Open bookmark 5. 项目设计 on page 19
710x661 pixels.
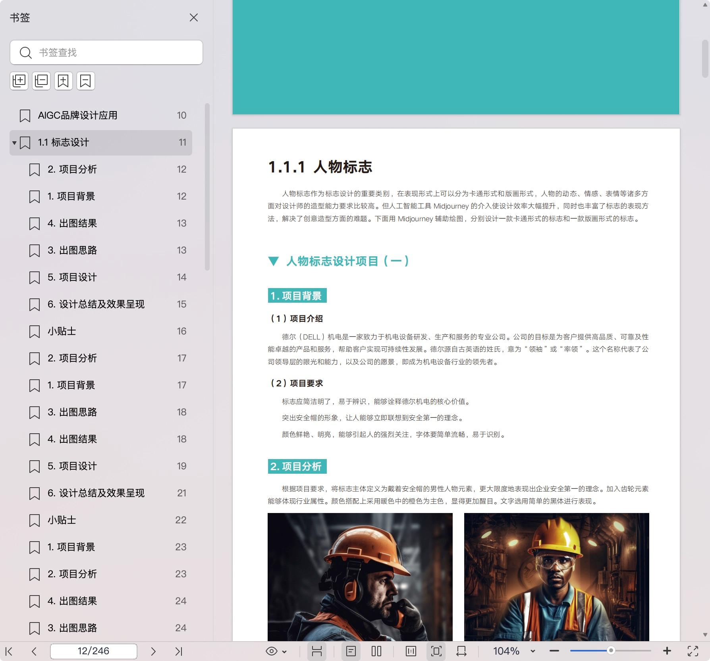(101, 466)
